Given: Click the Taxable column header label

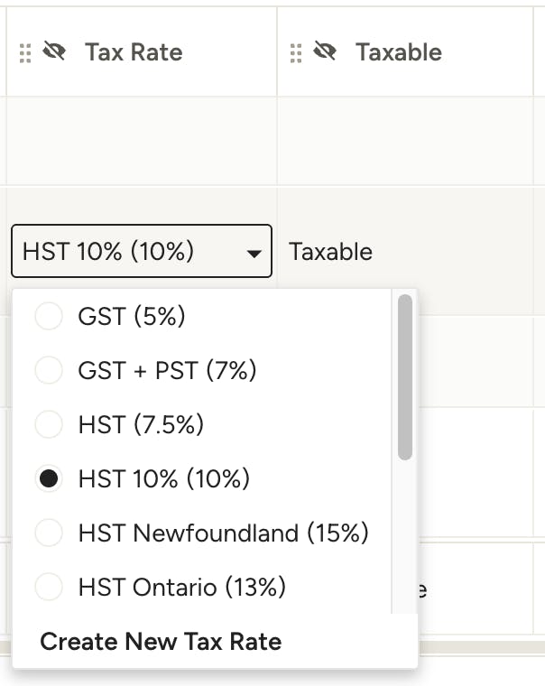Looking at the screenshot, I should pos(399,52).
